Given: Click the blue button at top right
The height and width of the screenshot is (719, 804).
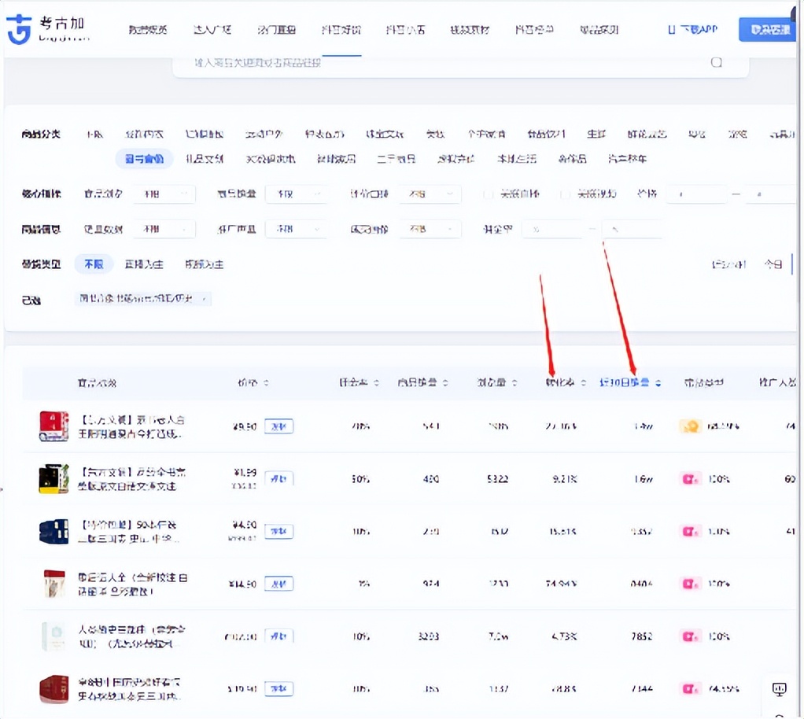Looking at the screenshot, I should pos(767,30).
